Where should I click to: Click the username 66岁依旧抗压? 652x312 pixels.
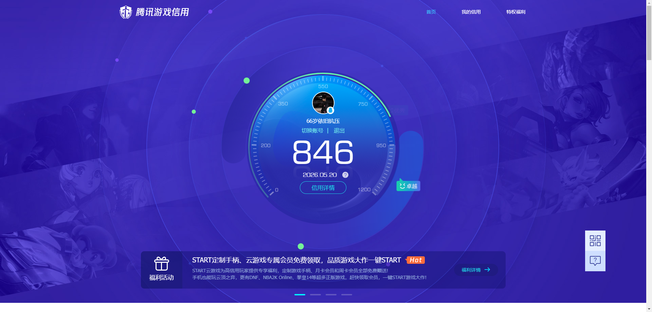pos(323,121)
